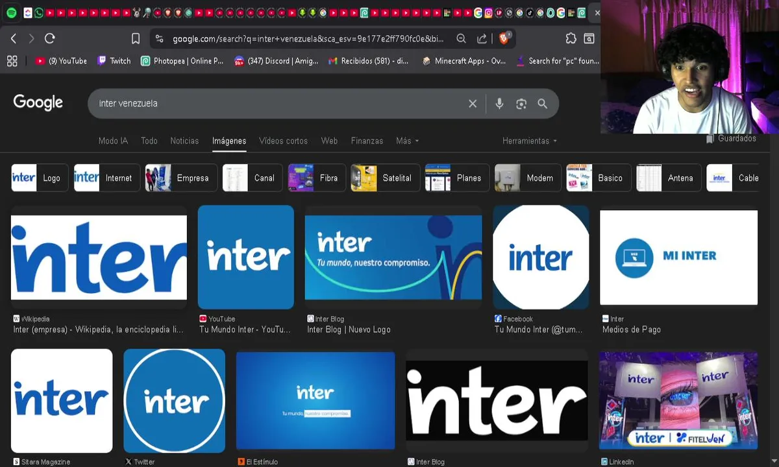The height and width of the screenshot is (467, 779).
Task: Open the YouTube bookmark
Action: (x=61, y=61)
